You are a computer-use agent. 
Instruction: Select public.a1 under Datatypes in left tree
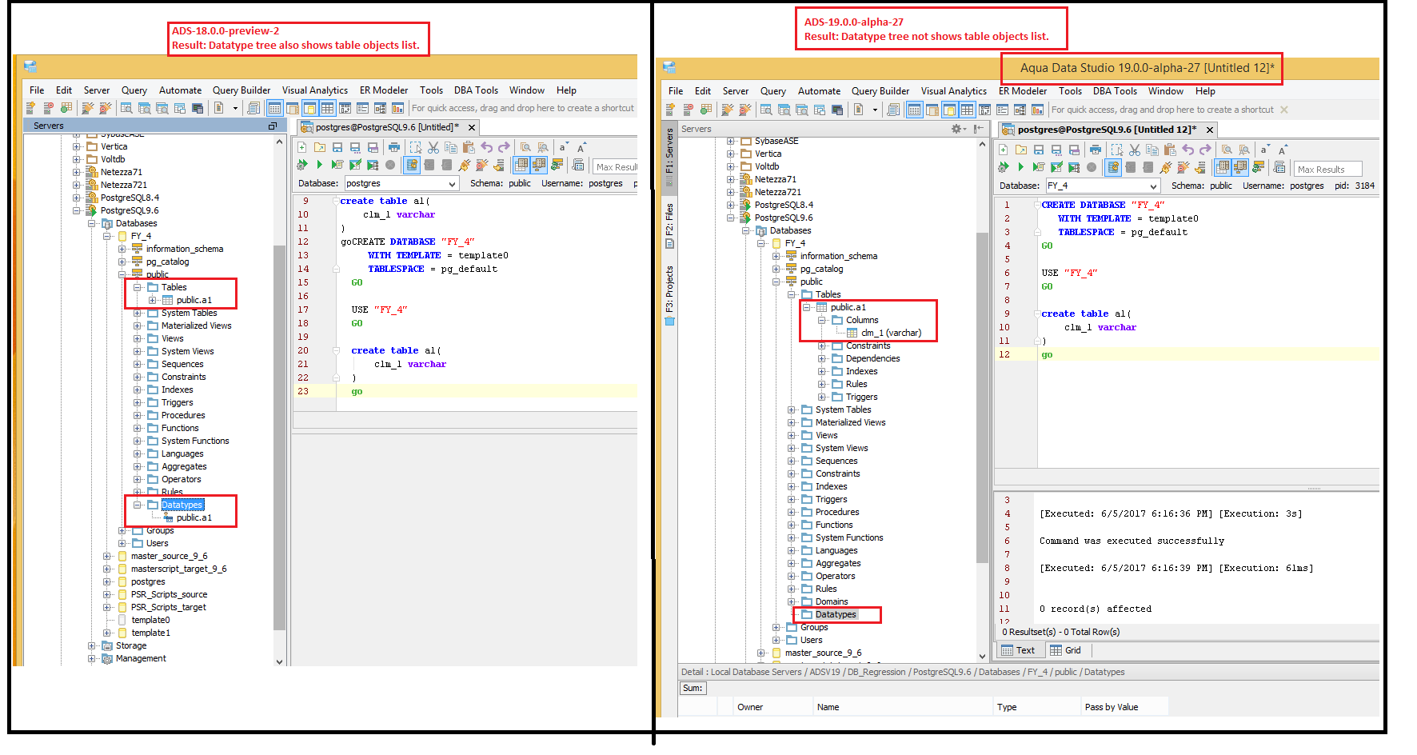(x=194, y=517)
